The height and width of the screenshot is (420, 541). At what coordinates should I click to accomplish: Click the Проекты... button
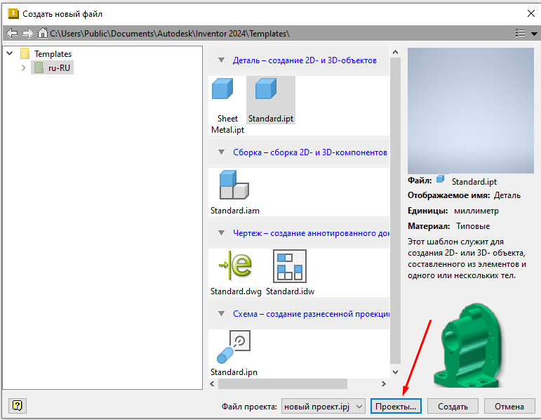coord(396,406)
